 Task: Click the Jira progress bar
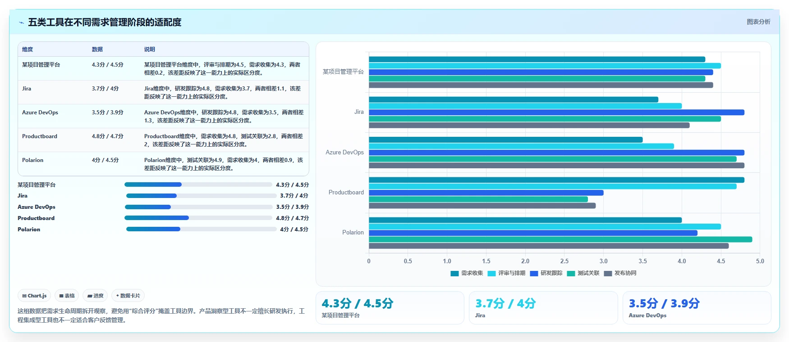tap(201, 196)
